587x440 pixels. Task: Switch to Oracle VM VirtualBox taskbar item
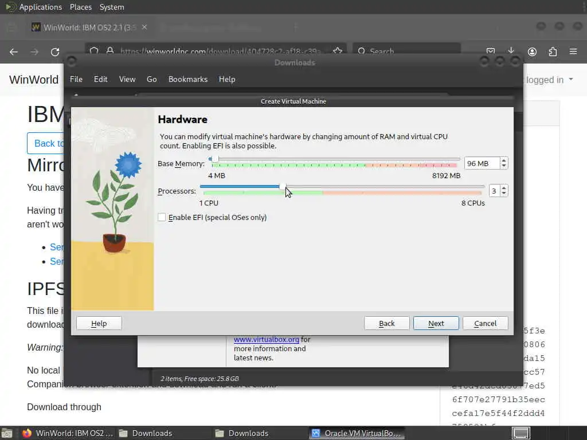[357, 433]
